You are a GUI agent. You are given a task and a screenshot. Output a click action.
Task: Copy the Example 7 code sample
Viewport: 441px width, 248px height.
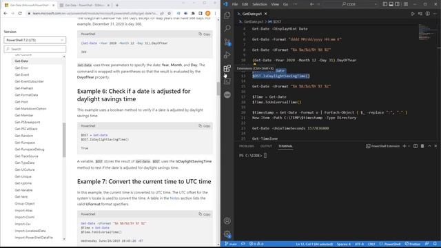click(x=205, y=214)
